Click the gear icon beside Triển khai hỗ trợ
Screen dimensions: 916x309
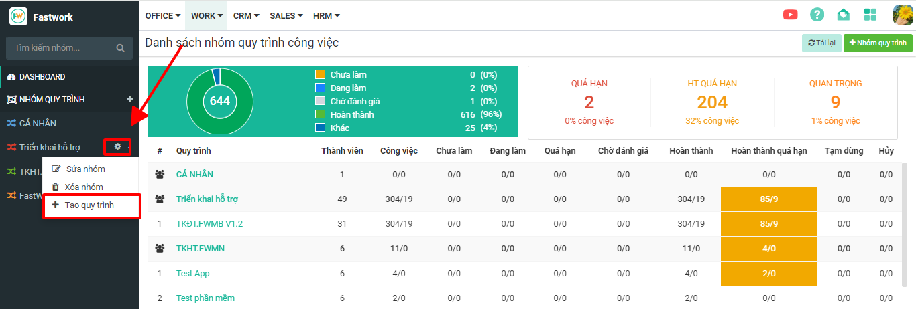pyautogui.click(x=117, y=146)
